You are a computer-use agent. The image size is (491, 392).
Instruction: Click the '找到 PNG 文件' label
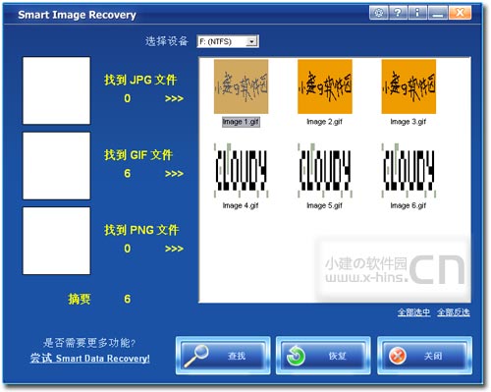pos(141,230)
